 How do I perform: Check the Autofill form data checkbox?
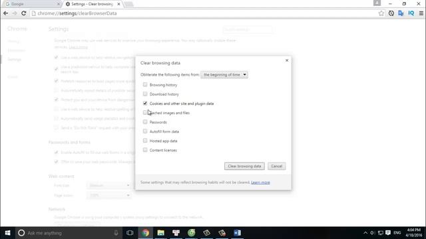(x=145, y=131)
